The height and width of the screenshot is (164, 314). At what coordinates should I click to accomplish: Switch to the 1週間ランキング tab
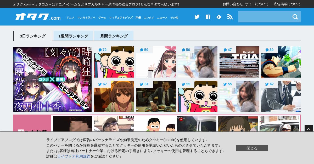[73, 36]
